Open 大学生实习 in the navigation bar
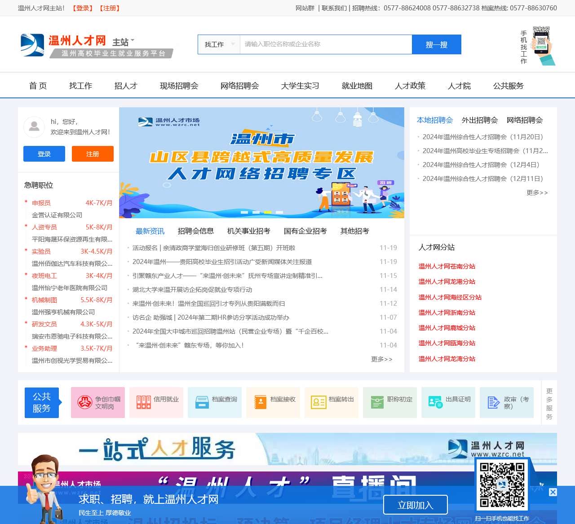 [x=300, y=86]
